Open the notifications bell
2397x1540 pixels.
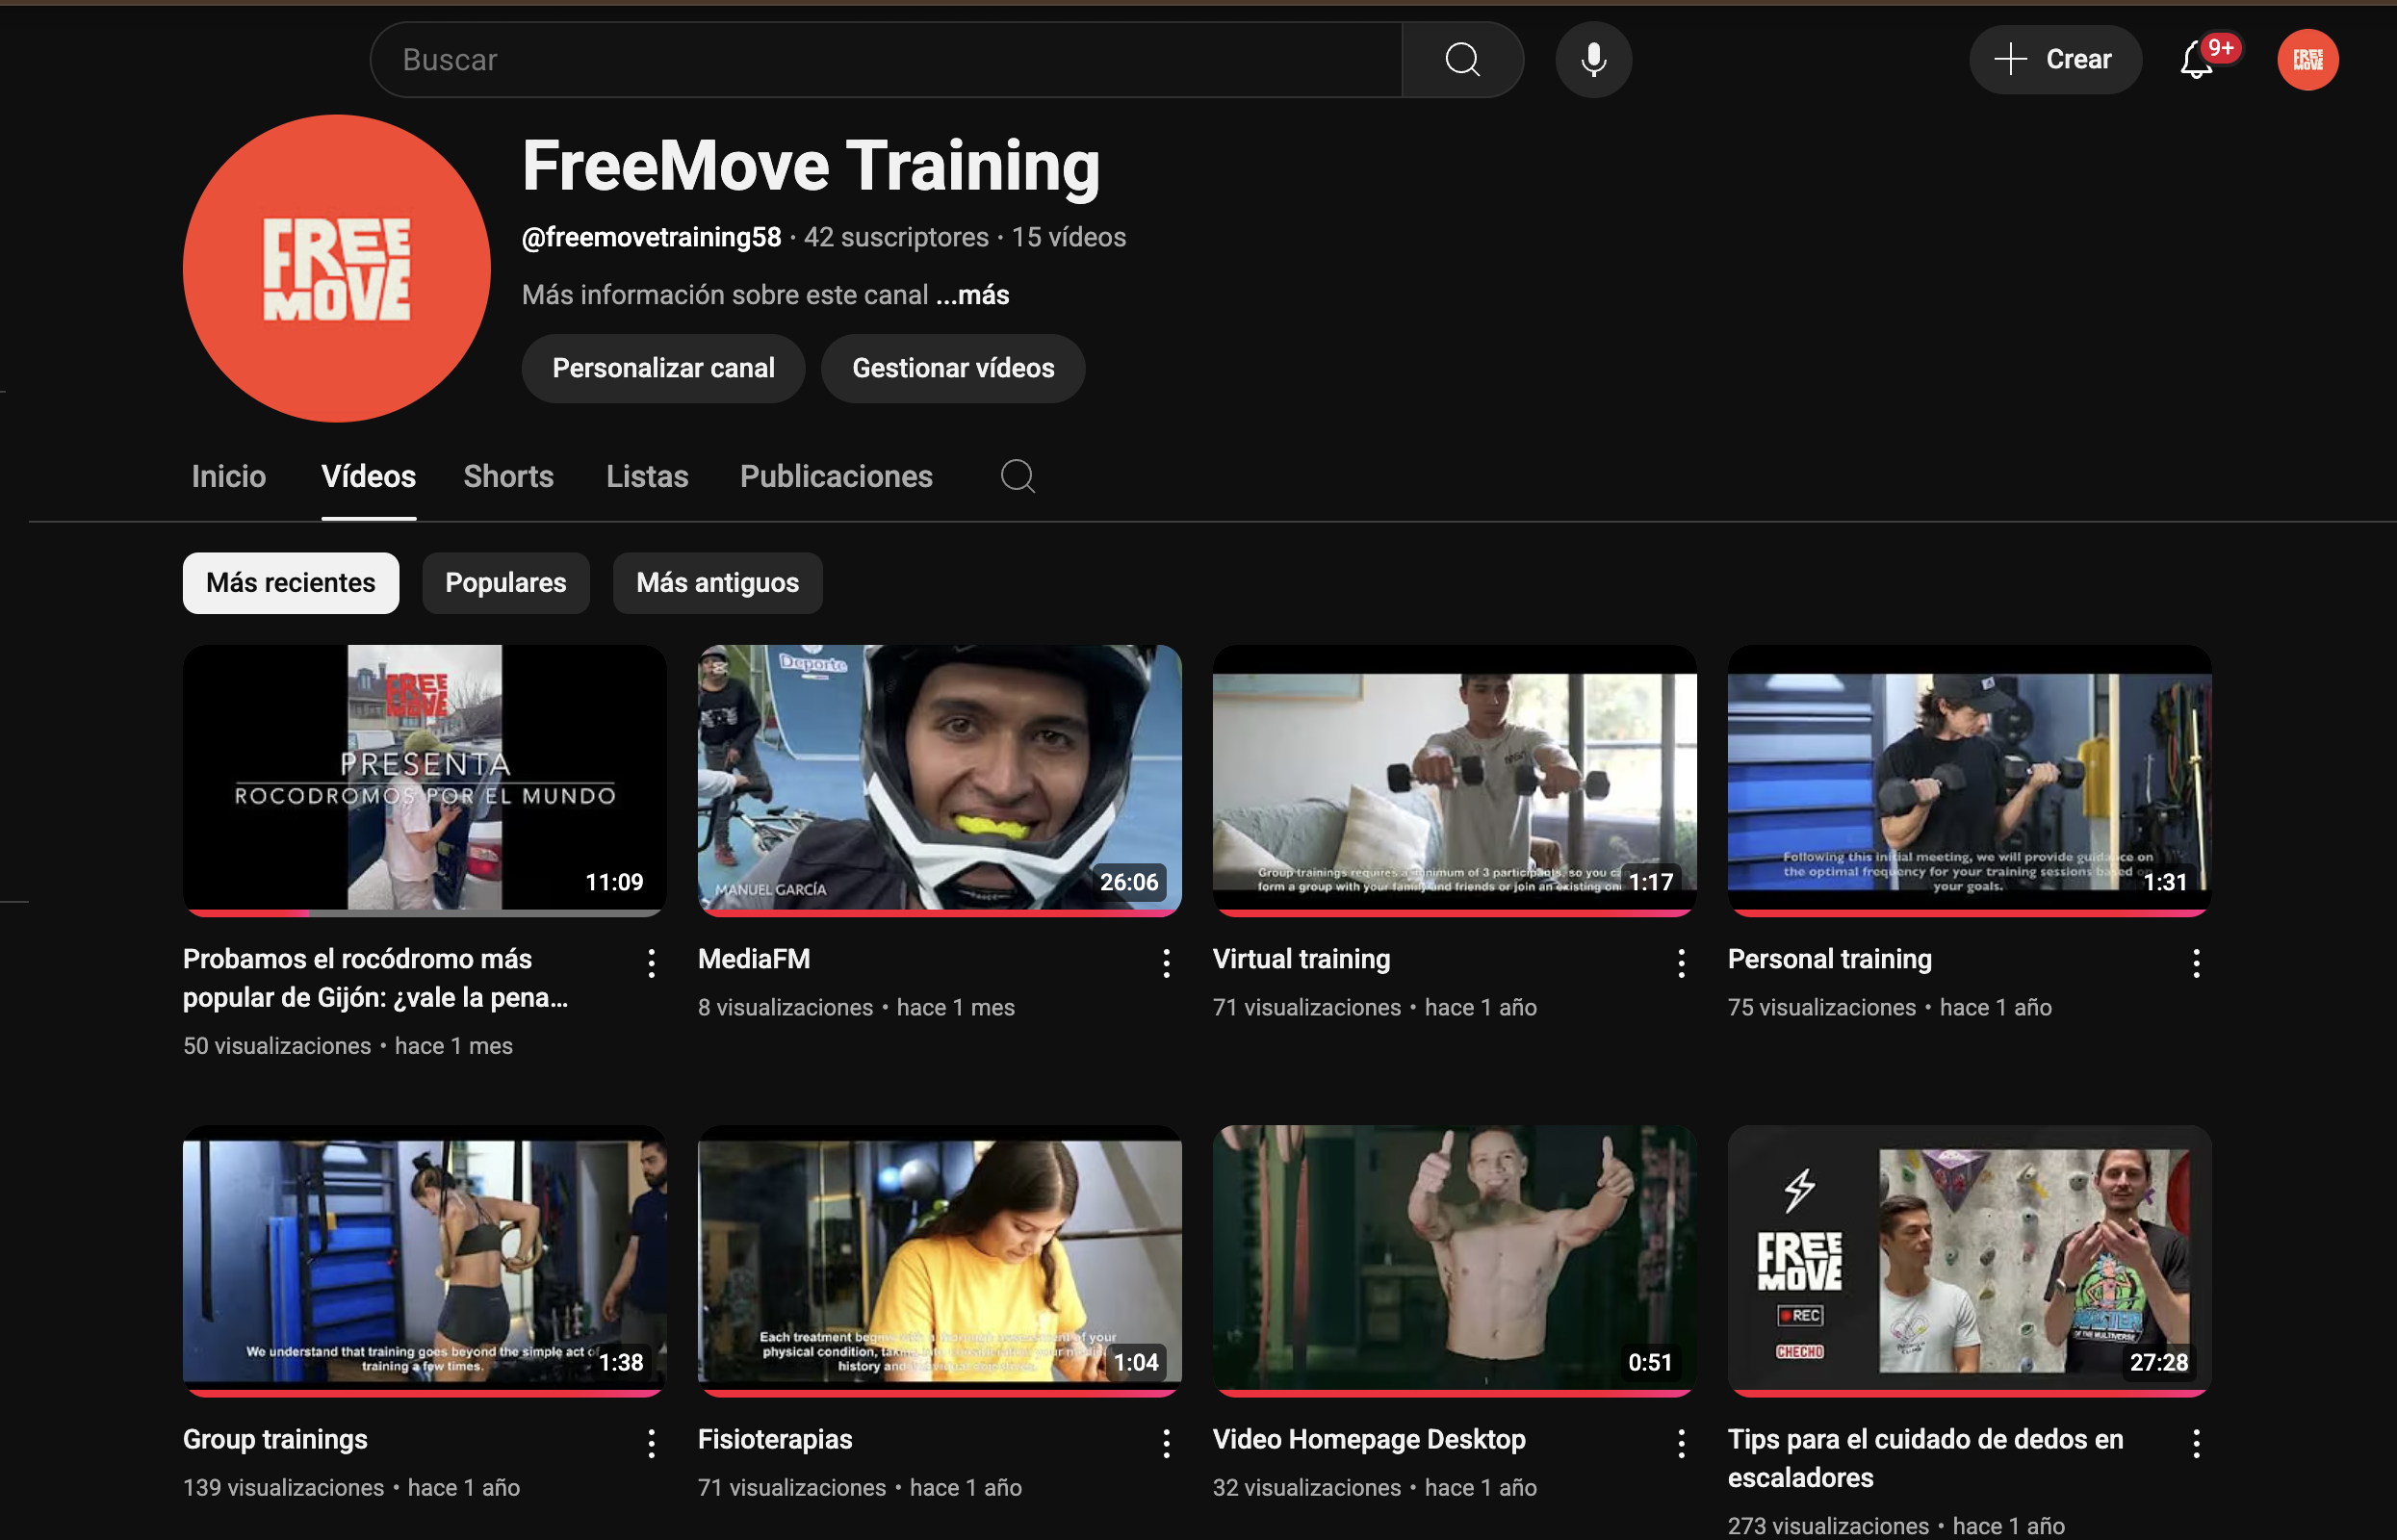point(2196,60)
